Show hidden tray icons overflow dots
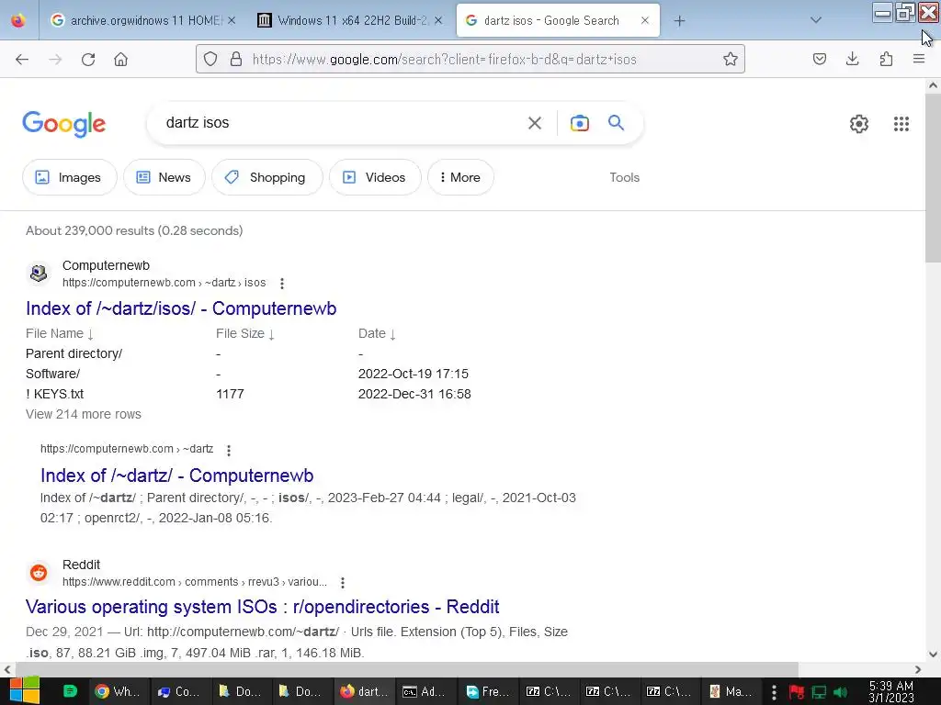This screenshot has width=941, height=705. tap(774, 692)
